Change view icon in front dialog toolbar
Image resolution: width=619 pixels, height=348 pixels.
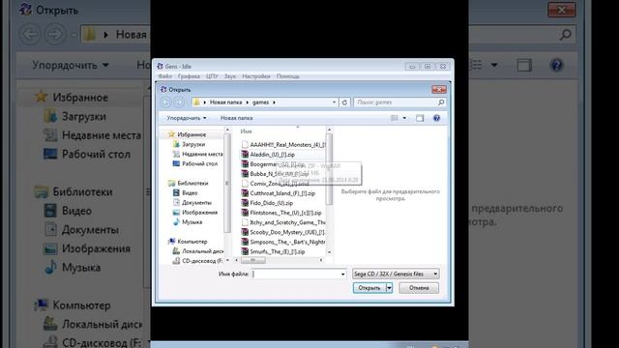pyautogui.click(x=394, y=118)
